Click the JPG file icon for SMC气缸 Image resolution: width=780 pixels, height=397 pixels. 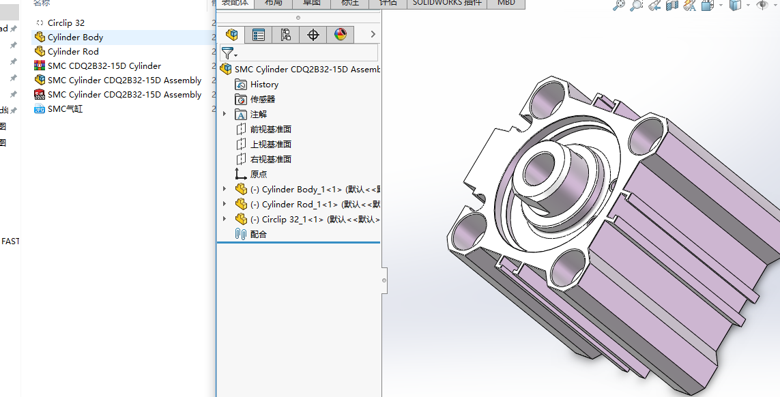(x=40, y=109)
